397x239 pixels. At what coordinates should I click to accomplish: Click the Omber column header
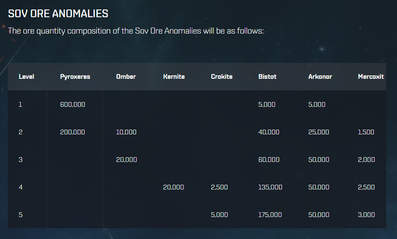click(x=126, y=77)
